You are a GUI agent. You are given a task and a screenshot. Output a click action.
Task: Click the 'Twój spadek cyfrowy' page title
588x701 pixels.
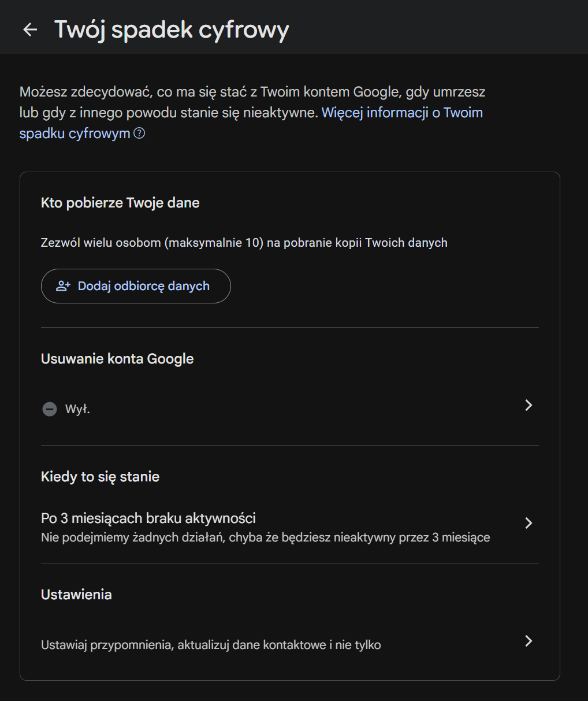[172, 29]
